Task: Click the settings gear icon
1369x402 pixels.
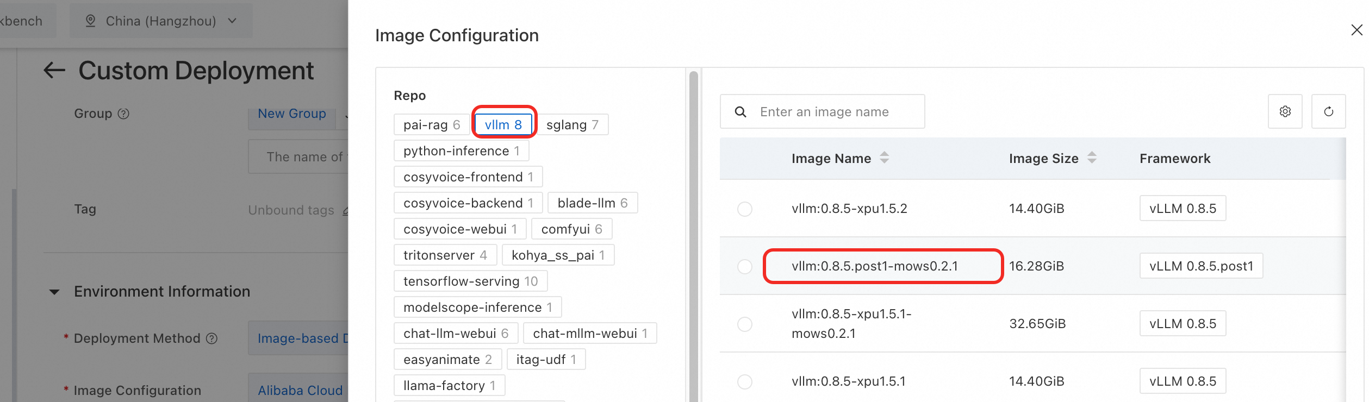Action: coord(1285,111)
